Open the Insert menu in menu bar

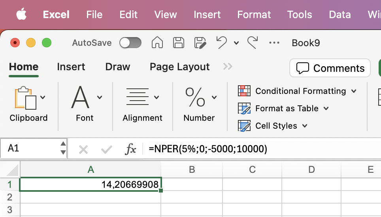(207, 15)
